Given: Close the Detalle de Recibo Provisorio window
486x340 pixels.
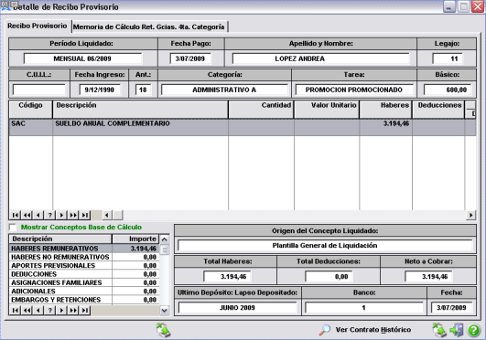Looking at the screenshot, I should coord(478,6).
